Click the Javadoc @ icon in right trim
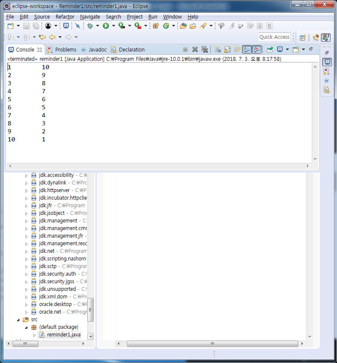The width and height of the screenshot is (337, 363). point(326,81)
